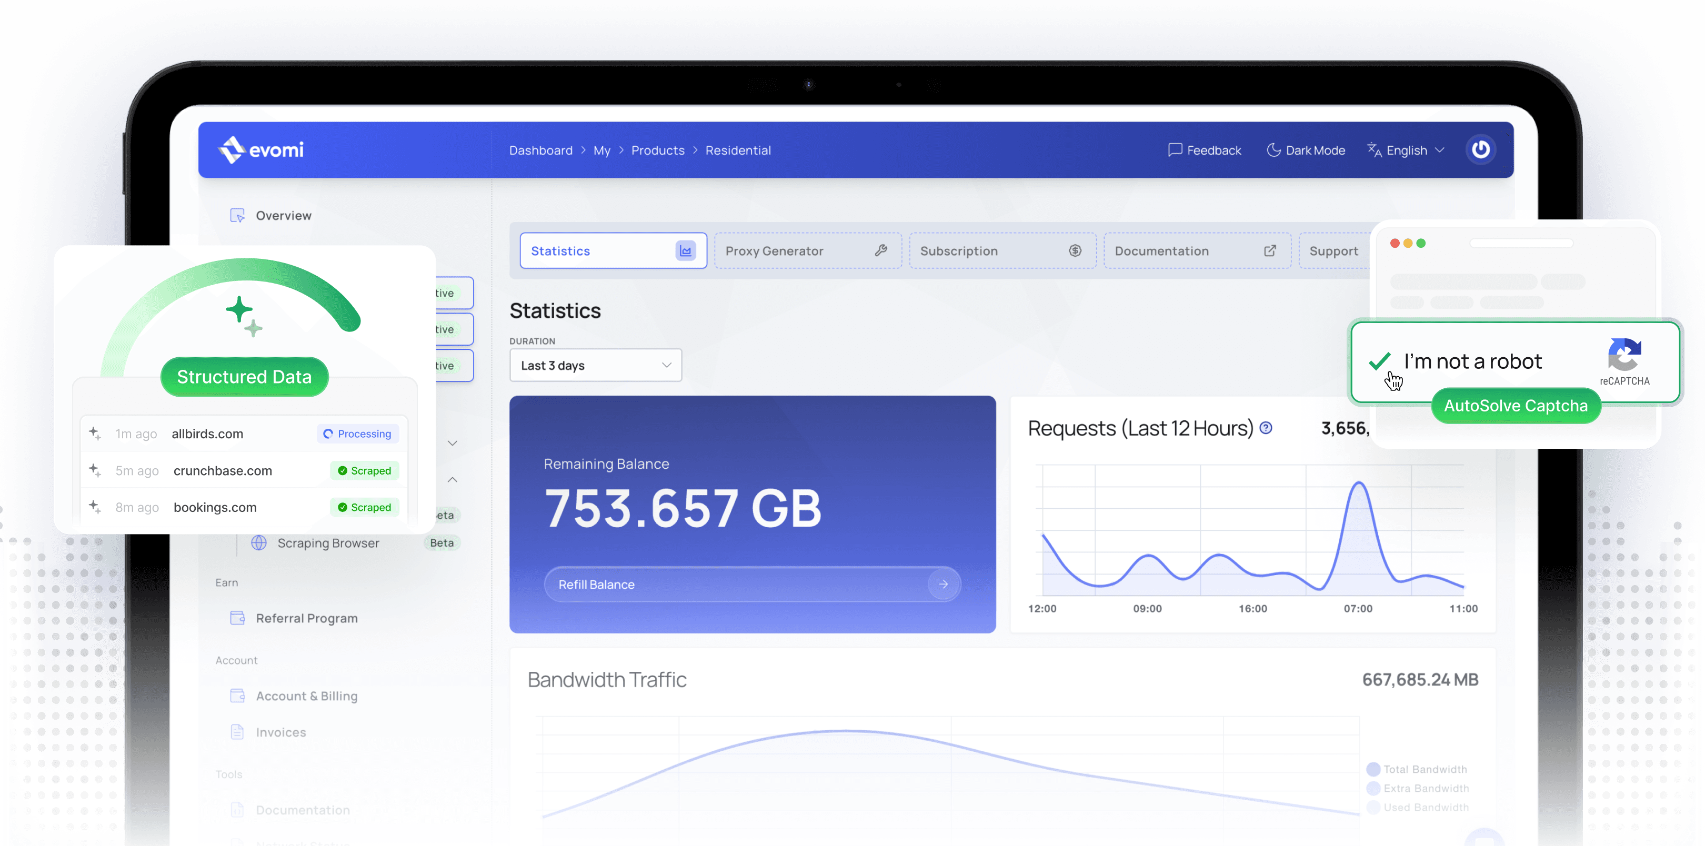The image size is (1705, 846).
Task: Click the Feedback chat icon
Action: 1175,149
